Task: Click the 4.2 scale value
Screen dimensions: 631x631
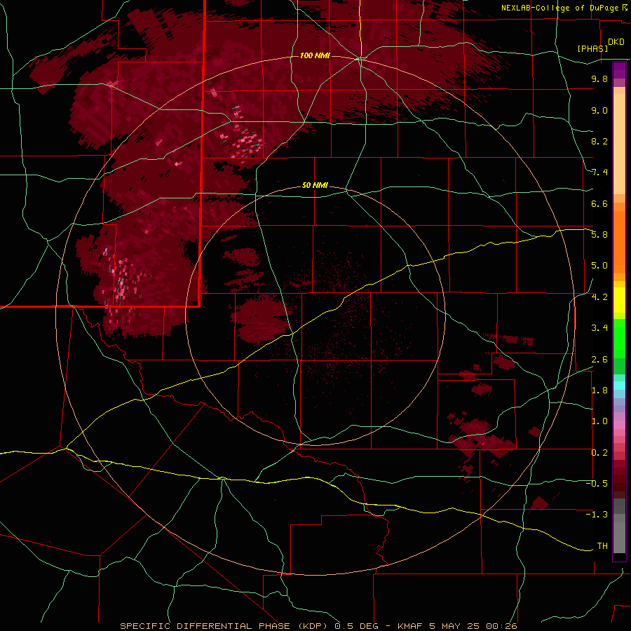Action: (599, 297)
